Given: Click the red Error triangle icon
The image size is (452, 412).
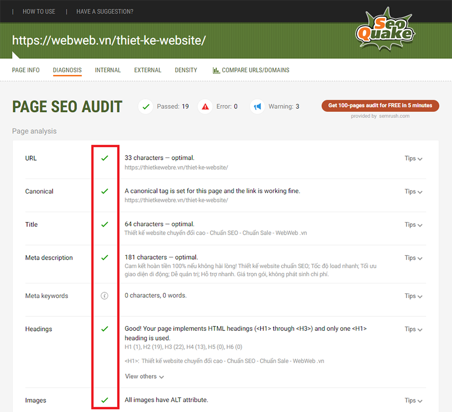Looking at the screenshot, I should point(205,106).
